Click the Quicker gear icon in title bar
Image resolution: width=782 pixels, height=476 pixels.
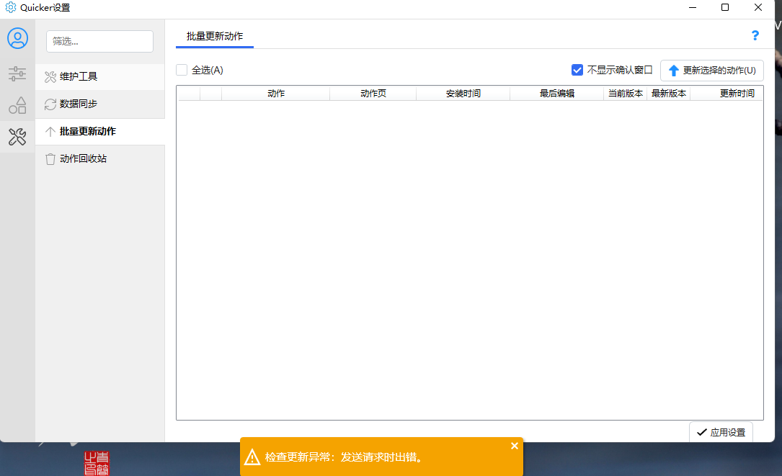click(11, 7)
